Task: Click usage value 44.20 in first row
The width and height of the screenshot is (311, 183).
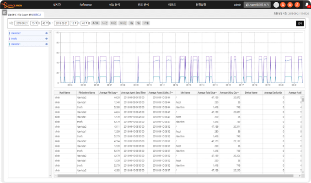Action: (x=117, y=97)
